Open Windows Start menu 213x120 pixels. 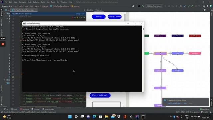(x=70, y=117)
